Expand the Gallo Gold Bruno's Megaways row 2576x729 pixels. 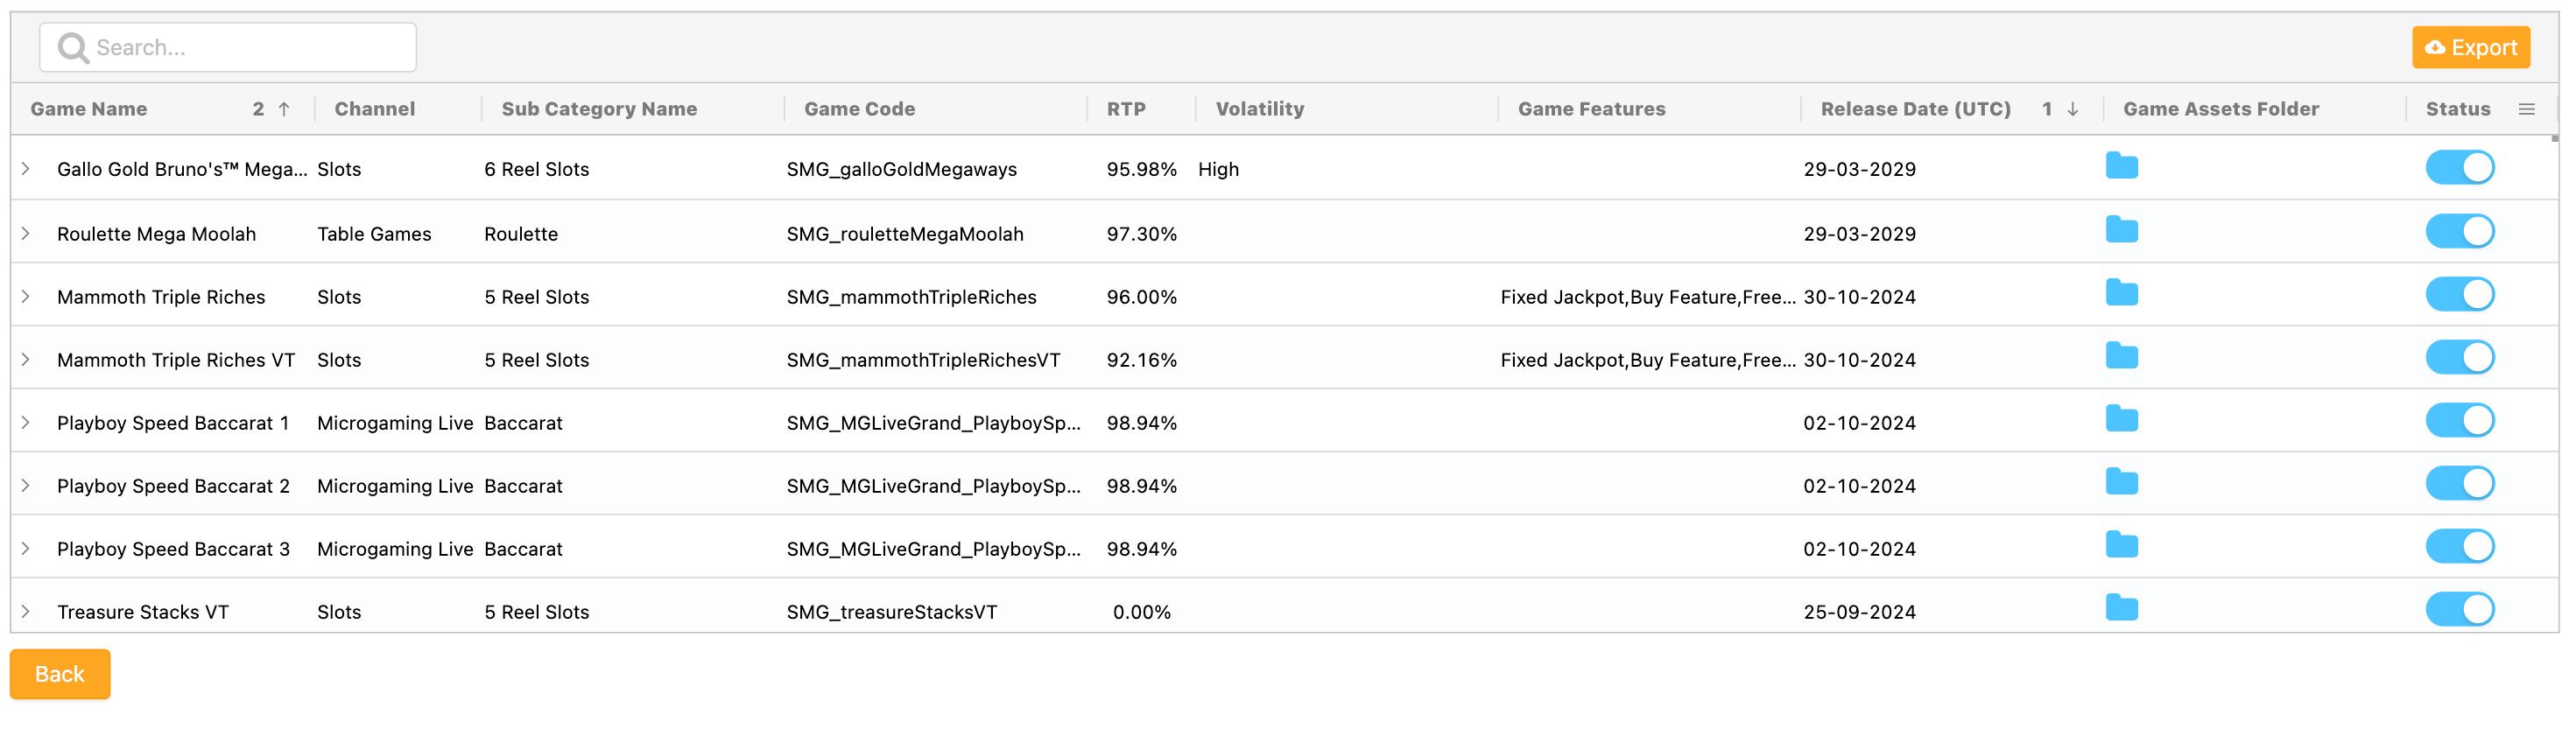point(26,169)
